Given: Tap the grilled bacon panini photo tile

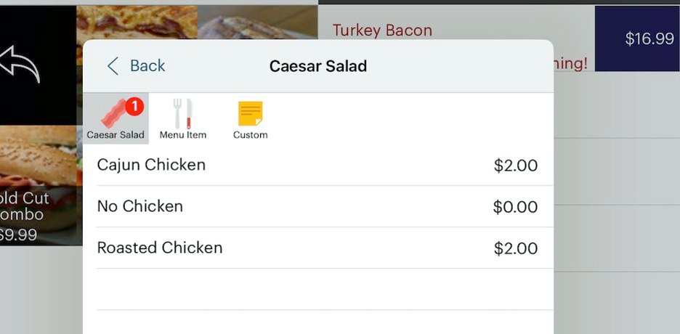Looking at the screenshot, I should [137, 22].
